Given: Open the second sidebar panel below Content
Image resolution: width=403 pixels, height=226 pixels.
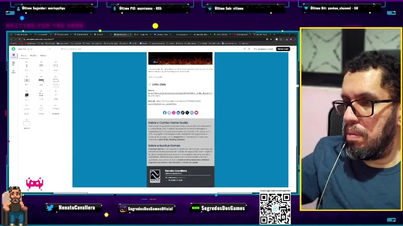Looking at the screenshot, I should (13, 64).
